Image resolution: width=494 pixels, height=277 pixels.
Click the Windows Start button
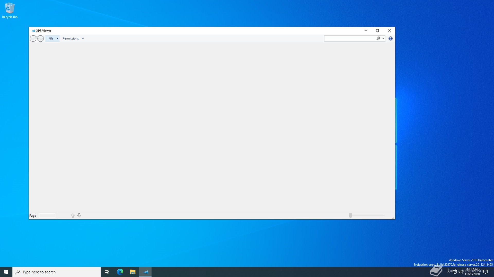tap(6, 272)
